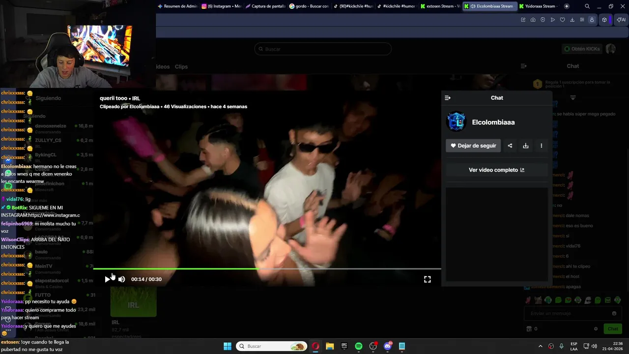Open Discord from the taskbar
This screenshot has width=629, height=354.
coord(388,346)
